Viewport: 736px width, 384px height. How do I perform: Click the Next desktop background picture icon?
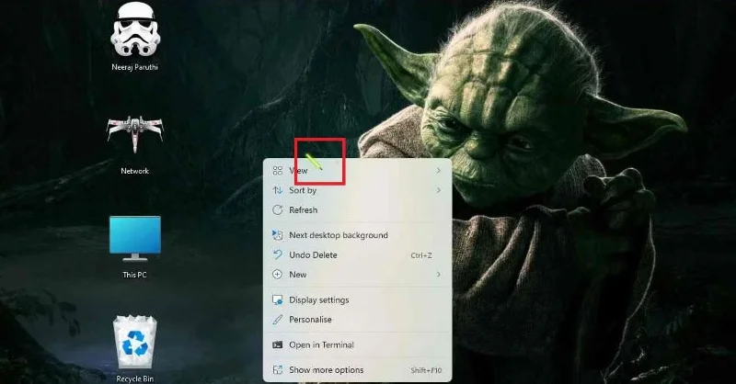point(278,235)
